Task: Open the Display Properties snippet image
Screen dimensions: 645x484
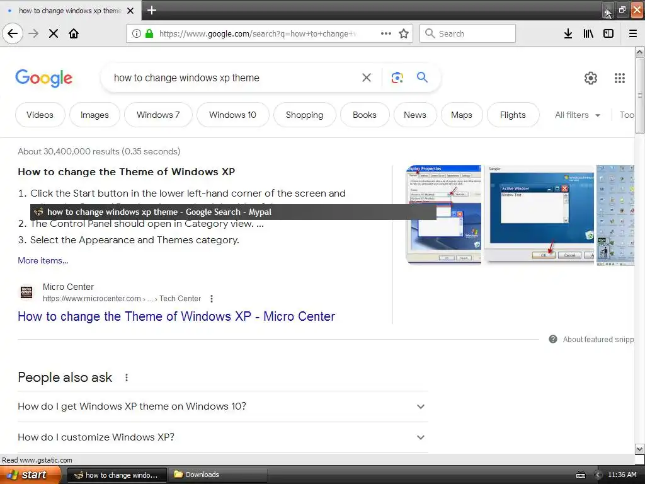Action: [x=443, y=214]
